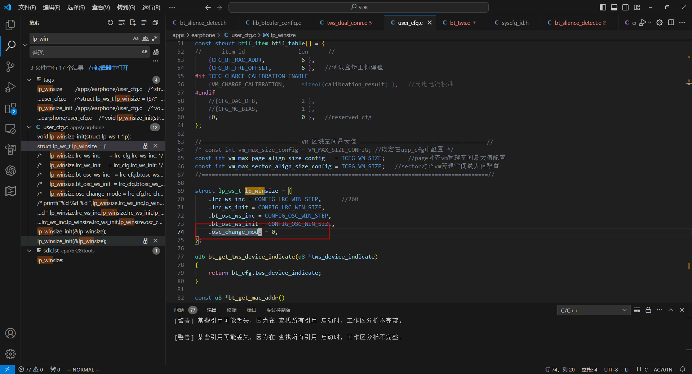
Task: Toggle bottom panel layout button
Action: [614, 7]
